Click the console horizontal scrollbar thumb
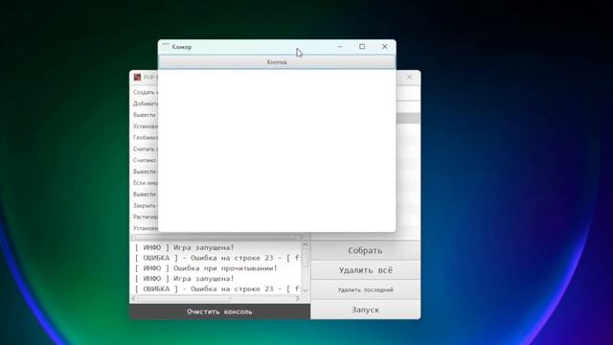Image resolution: width=613 pixels, height=345 pixels. [184, 298]
